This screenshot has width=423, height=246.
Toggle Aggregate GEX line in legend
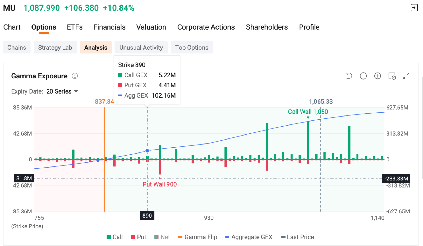tap(249, 237)
